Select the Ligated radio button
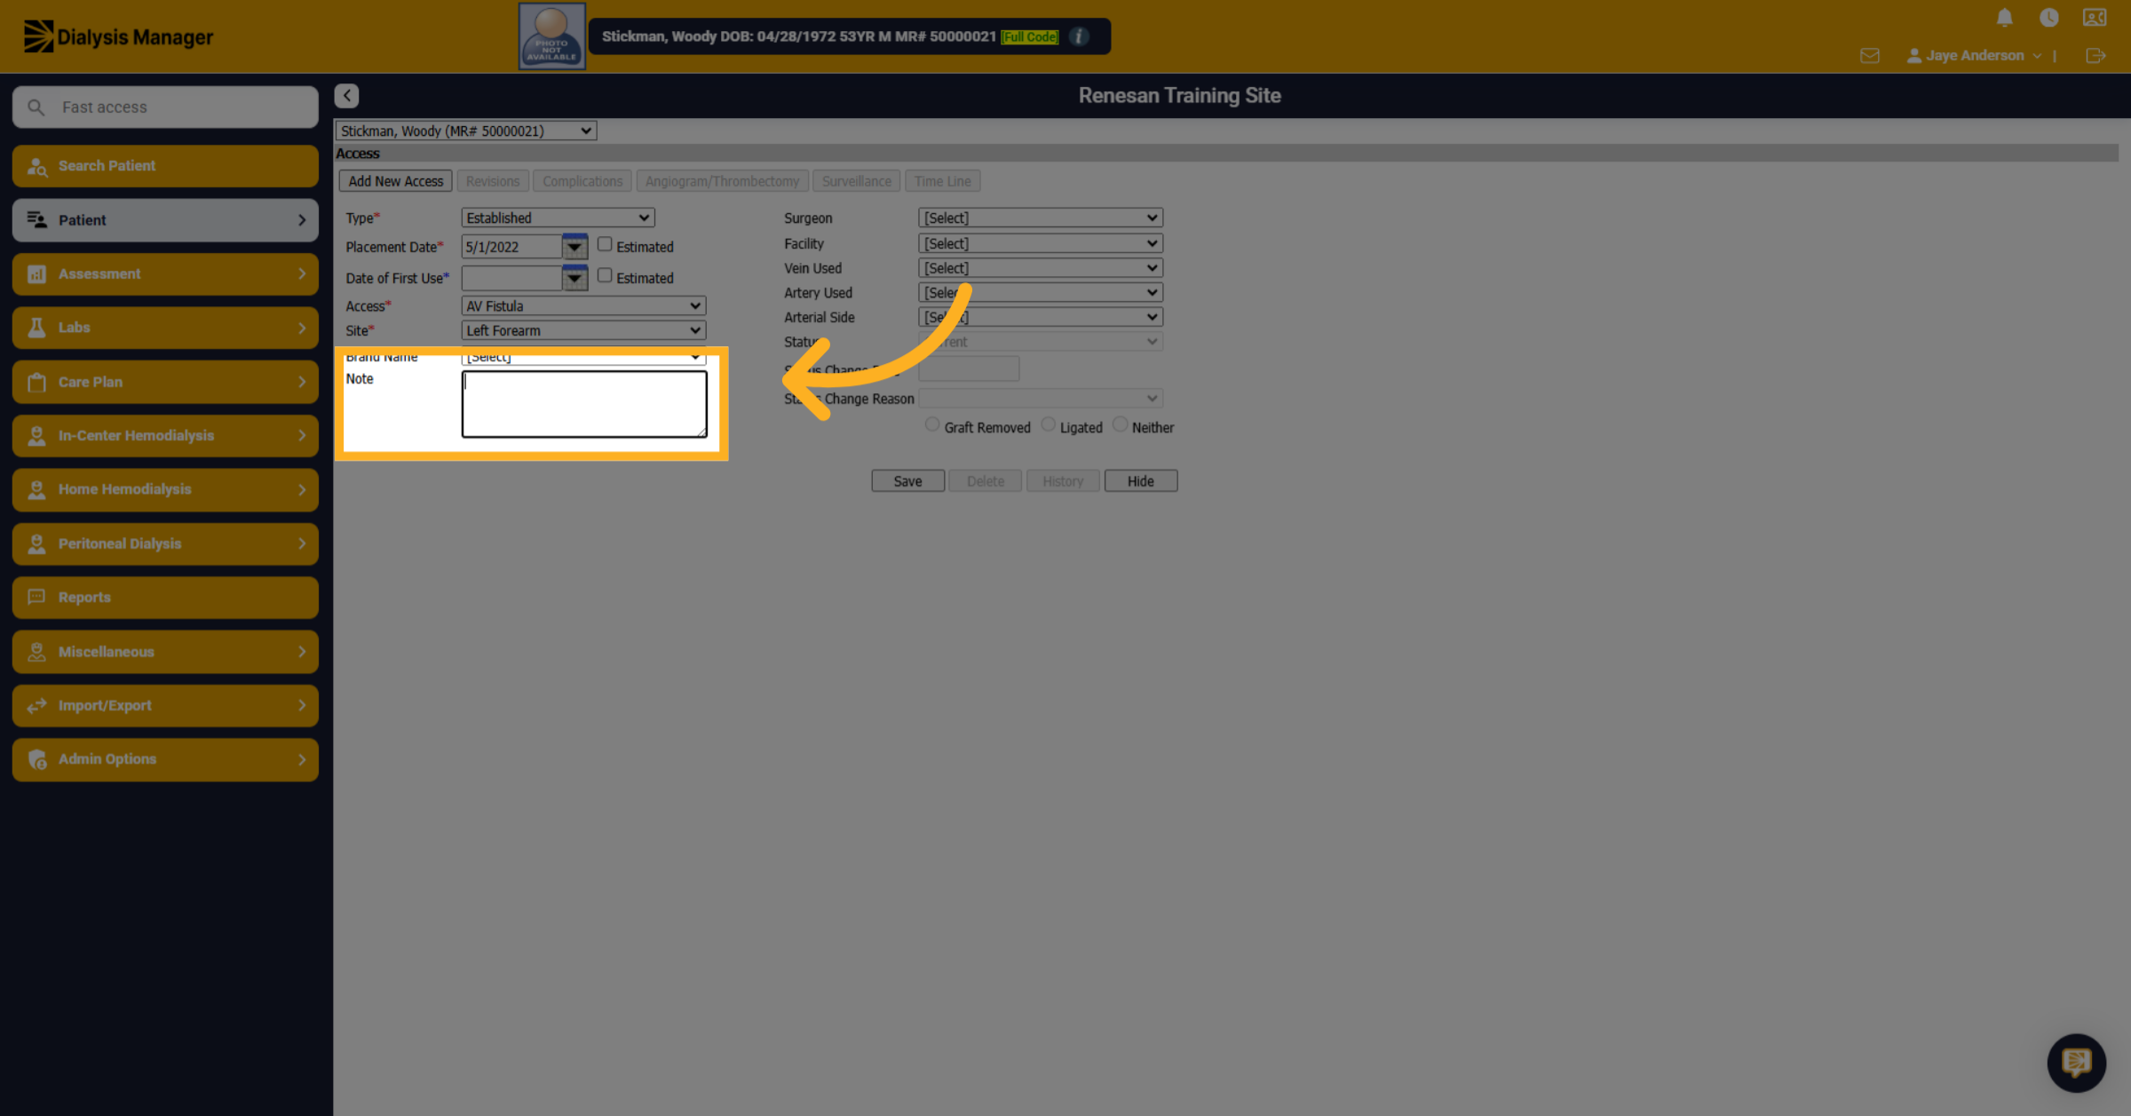Viewport: 2131px width, 1116px height. [x=1048, y=424]
